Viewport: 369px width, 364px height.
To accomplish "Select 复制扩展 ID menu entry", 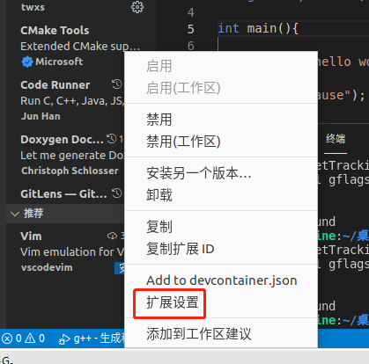I will (x=181, y=249).
